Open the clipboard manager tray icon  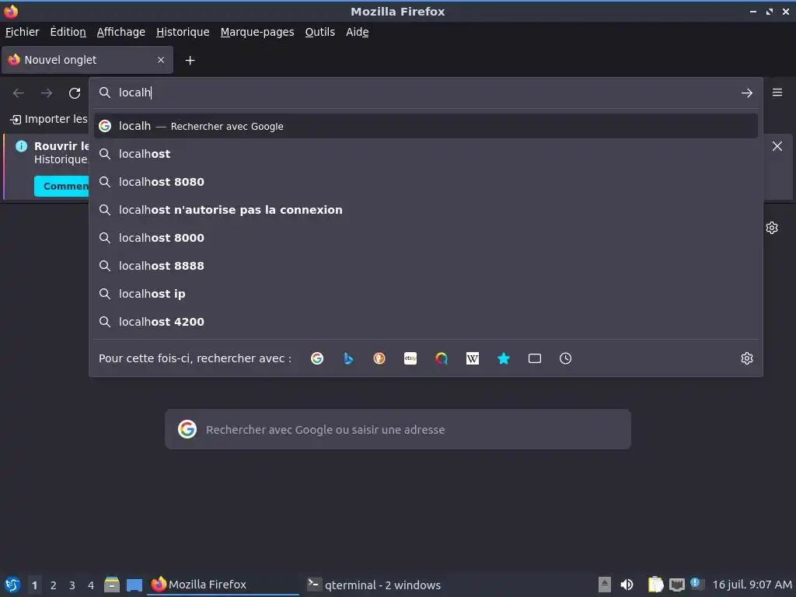point(655,585)
